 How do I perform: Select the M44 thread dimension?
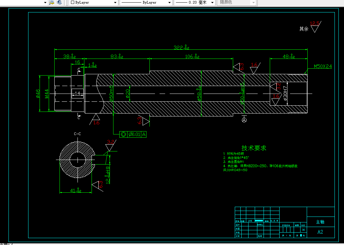click(47, 94)
